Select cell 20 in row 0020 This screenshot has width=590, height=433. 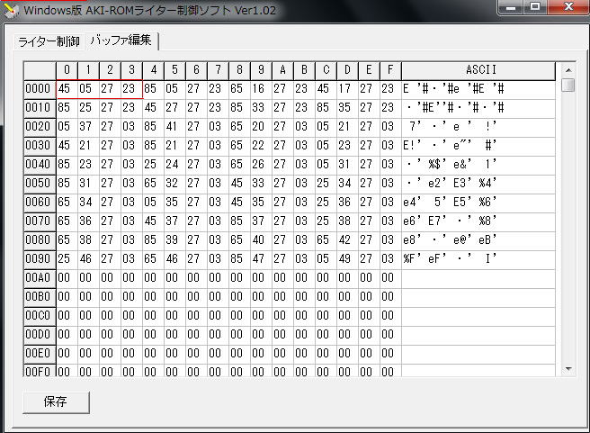[261, 127]
